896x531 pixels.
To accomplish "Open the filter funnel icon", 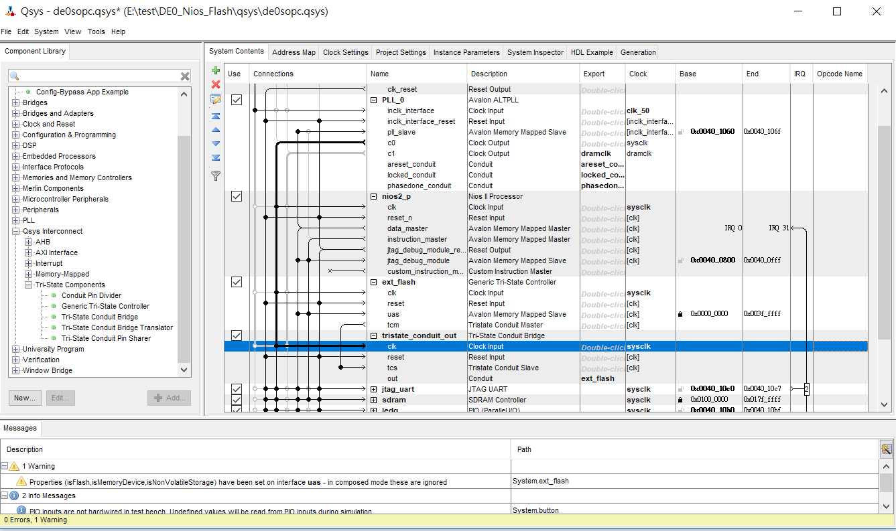I will 216,176.
